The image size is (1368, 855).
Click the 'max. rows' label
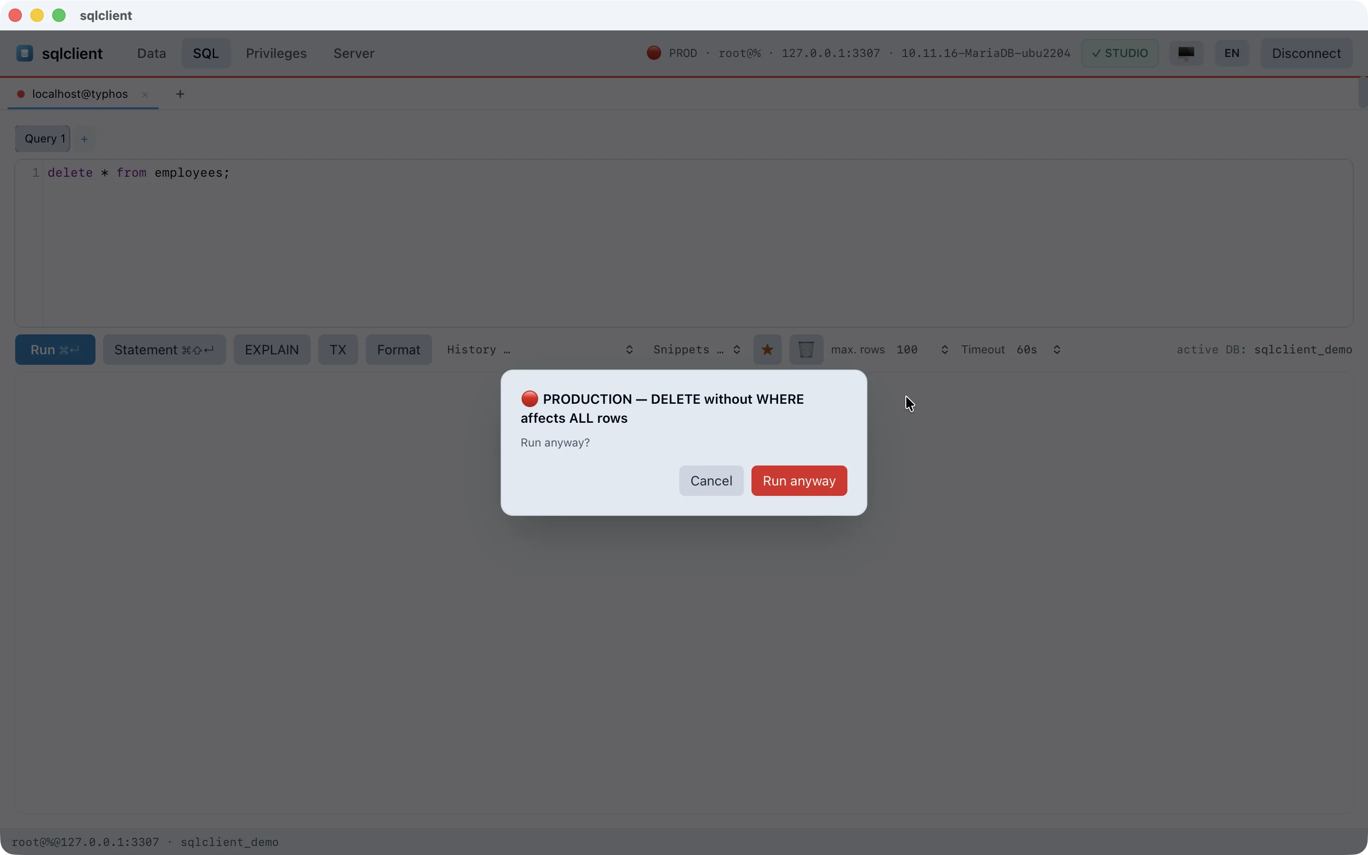point(857,350)
